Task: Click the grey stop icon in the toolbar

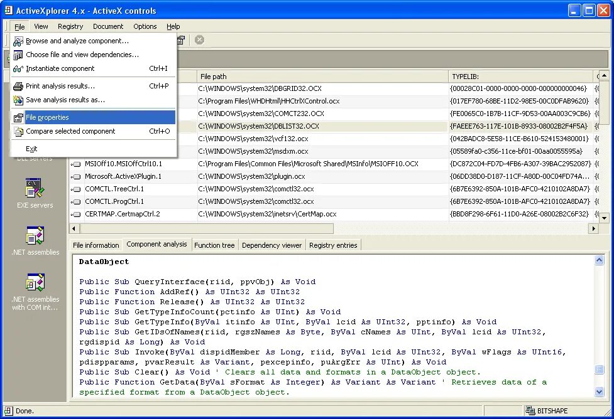Action: click(199, 40)
